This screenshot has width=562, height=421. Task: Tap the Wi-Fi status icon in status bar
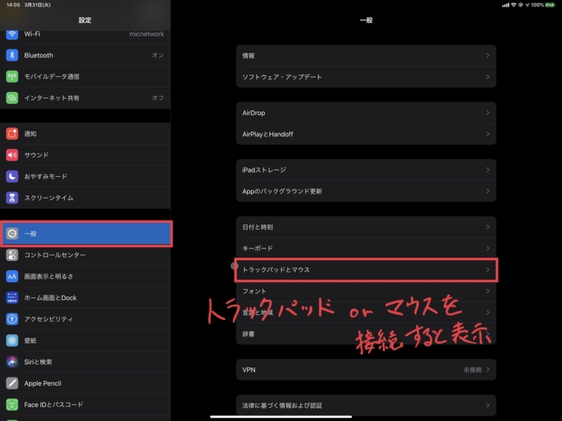(x=514, y=5)
